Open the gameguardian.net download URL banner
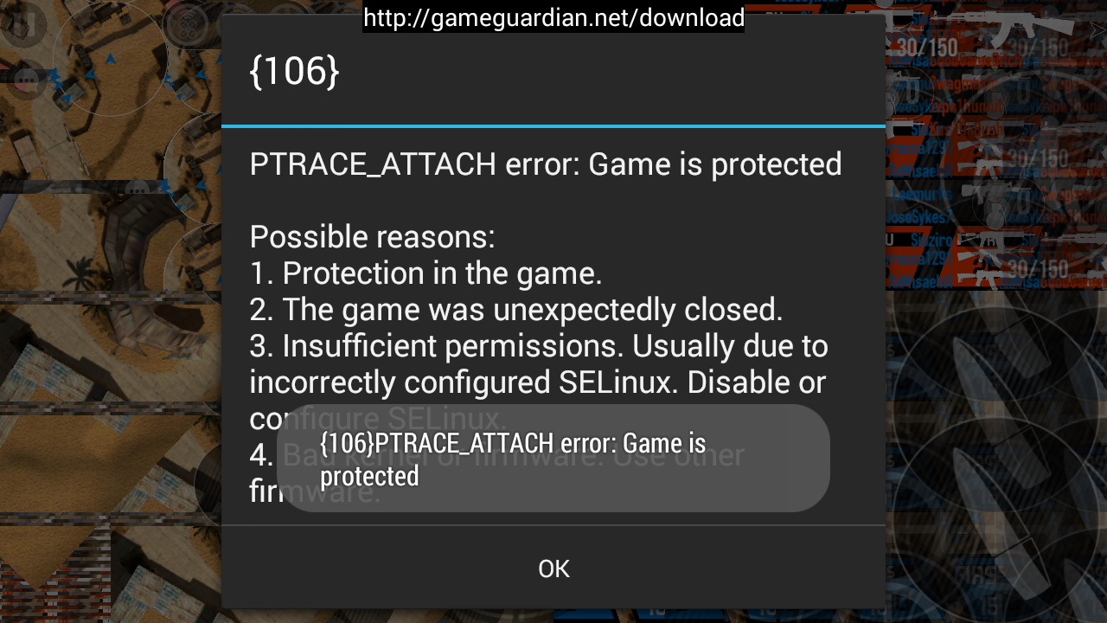1107x623 pixels. (x=553, y=17)
